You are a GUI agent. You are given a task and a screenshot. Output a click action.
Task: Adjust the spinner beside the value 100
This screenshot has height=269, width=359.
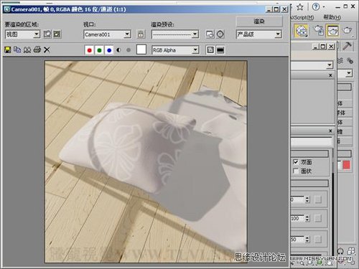click(307, 218)
